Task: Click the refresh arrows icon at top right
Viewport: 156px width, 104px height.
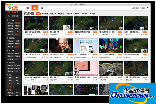Action: point(148,8)
